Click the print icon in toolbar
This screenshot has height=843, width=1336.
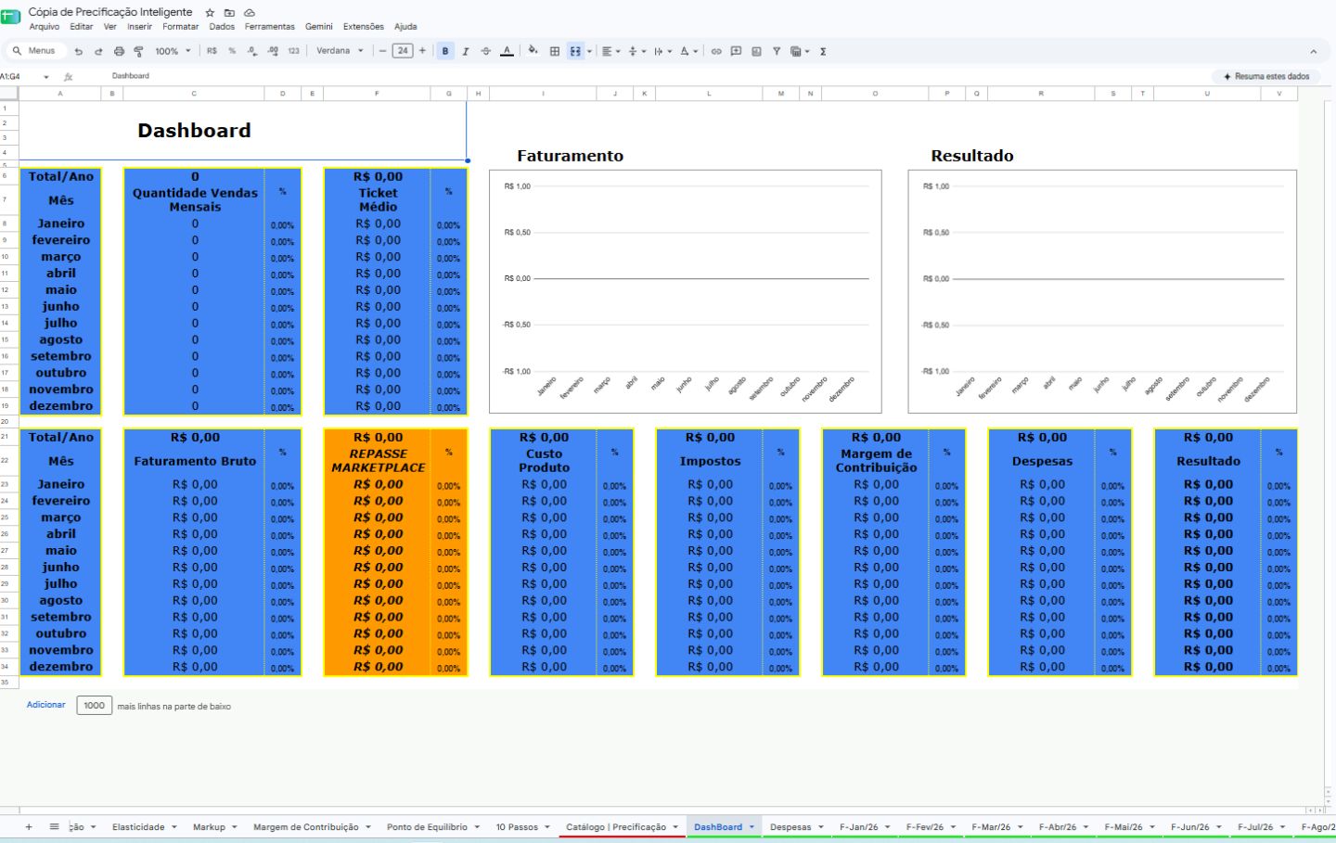click(x=119, y=52)
